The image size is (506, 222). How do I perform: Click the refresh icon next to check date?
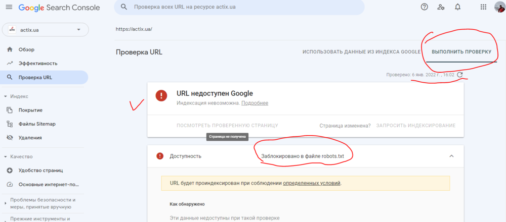459,75
